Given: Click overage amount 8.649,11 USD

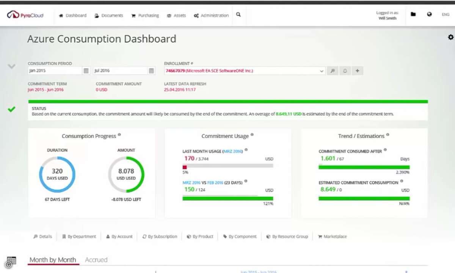Looking at the screenshot, I should click(289, 114).
